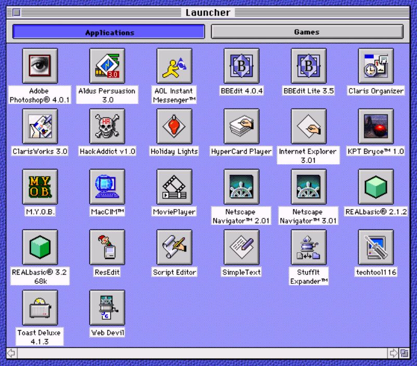Screen dimensions: 417x366
Task: Launch the ClarisWorks 3.0 icon
Action: [40, 126]
